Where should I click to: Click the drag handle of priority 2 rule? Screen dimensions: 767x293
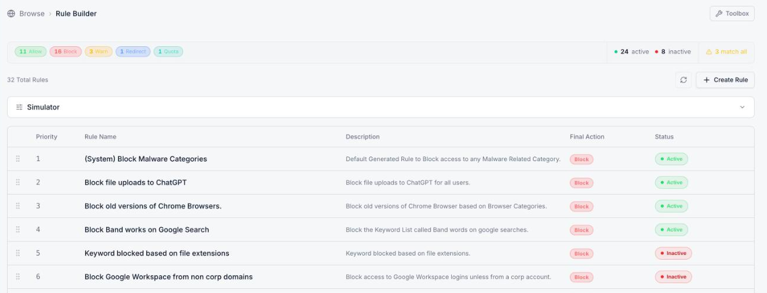[18, 182]
